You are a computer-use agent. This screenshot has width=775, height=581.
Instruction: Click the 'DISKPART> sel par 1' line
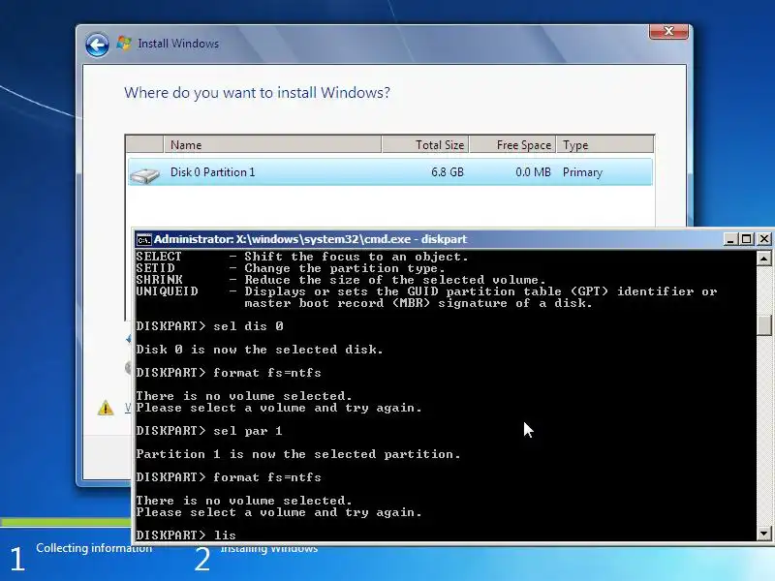pyautogui.click(x=209, y=431)
